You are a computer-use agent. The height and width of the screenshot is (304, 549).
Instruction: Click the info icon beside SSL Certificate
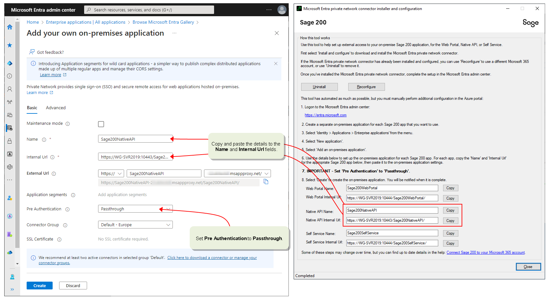click(59, 239)
